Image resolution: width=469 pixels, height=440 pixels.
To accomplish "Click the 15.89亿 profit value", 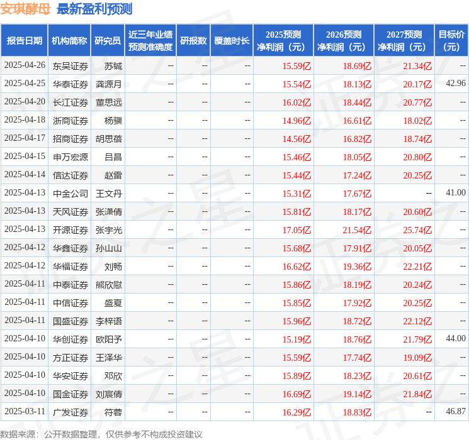I will pyautogui.click(x=297, y=376).
